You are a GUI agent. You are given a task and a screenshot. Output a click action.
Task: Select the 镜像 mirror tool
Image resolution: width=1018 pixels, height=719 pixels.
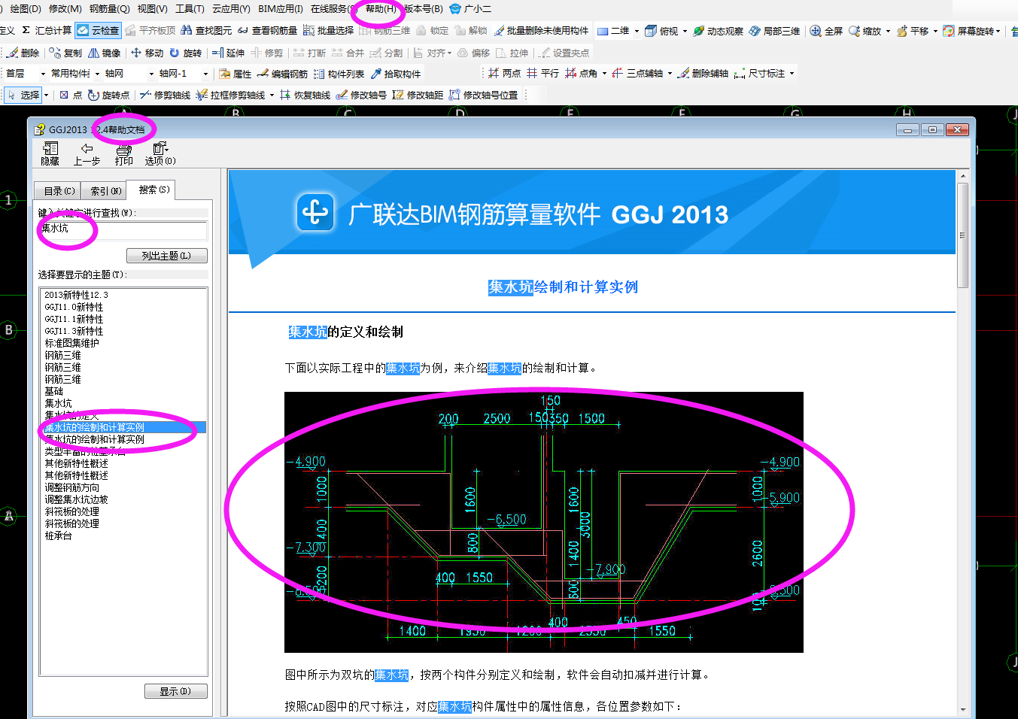105,53
